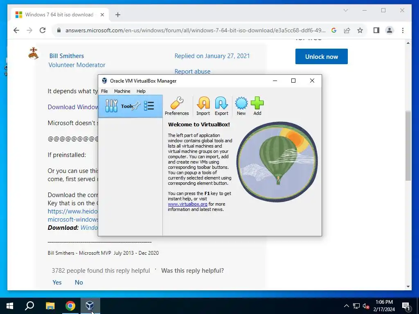Open a new Chrome tab
Viewport: 419px width, 314px height.
pos(117,15)
